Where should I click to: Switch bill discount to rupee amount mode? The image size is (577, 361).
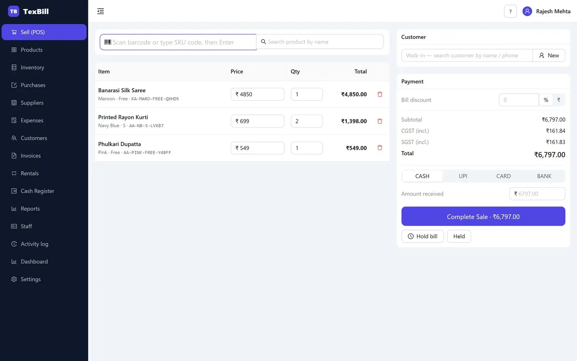[x=559, y=100]
